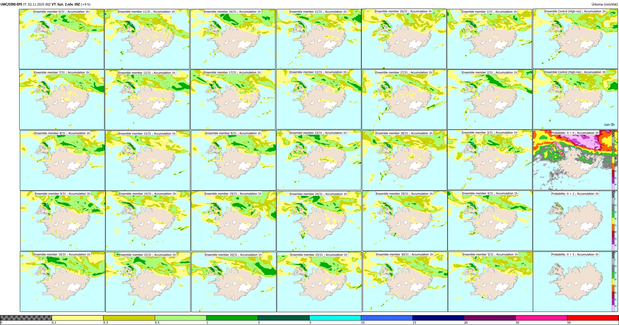This screenshot has height=325, width=619.
Task: Pick the purple 20–30 legend swatch
Action: (490, 318)
